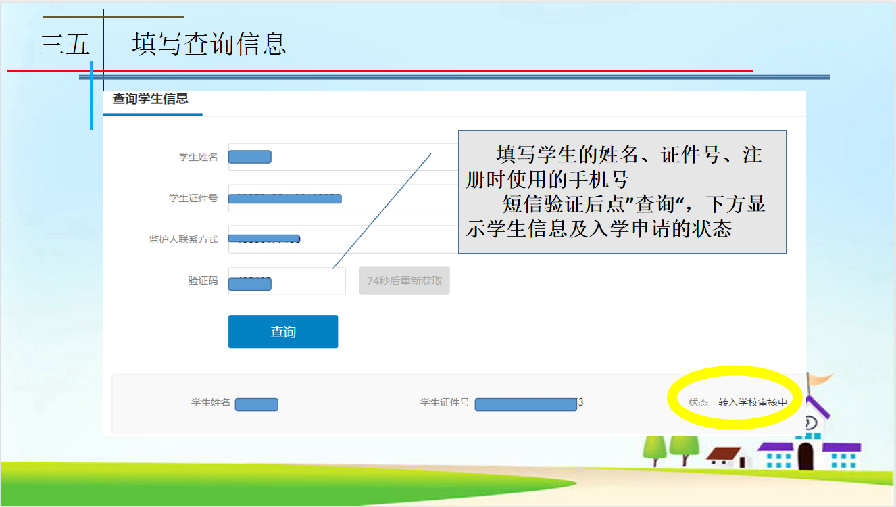Click the 三五 section number
This screenshot has width=896, height=507.
point(64,45)
